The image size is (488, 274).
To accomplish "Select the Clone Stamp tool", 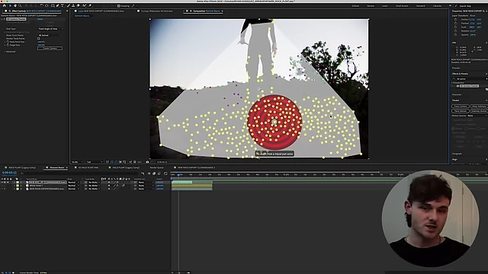I will [73, 5].
